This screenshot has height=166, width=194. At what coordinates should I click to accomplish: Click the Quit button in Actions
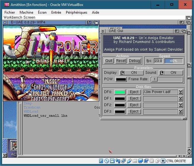[x=109, y=61]
